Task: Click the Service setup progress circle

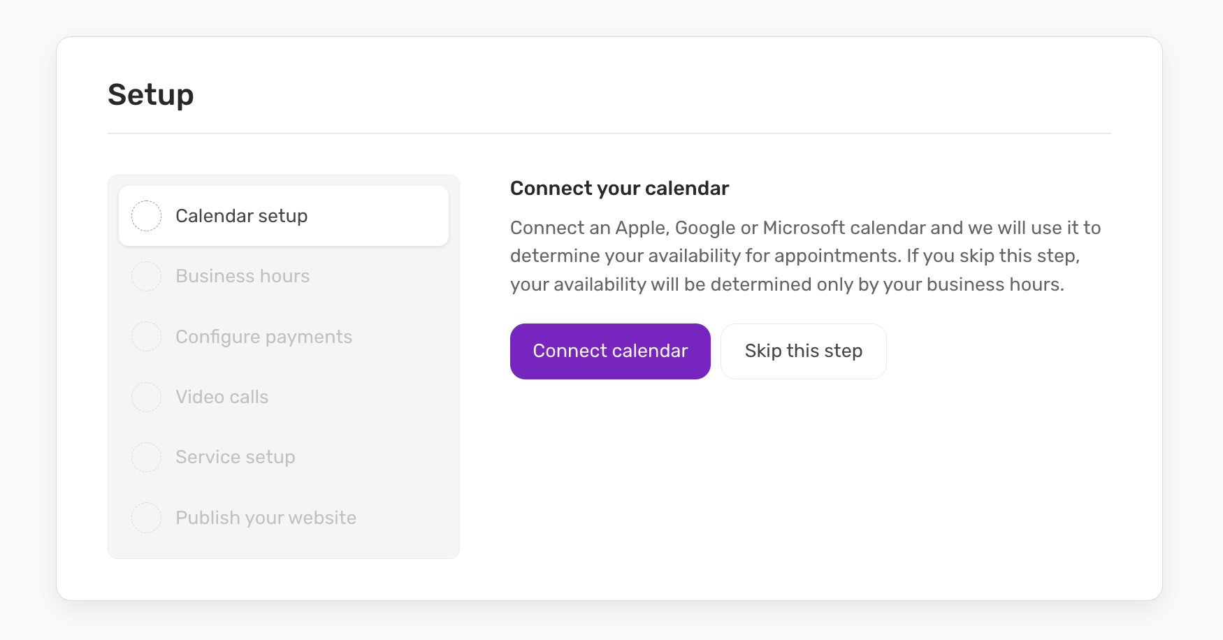Action: [x=147, y=457]
